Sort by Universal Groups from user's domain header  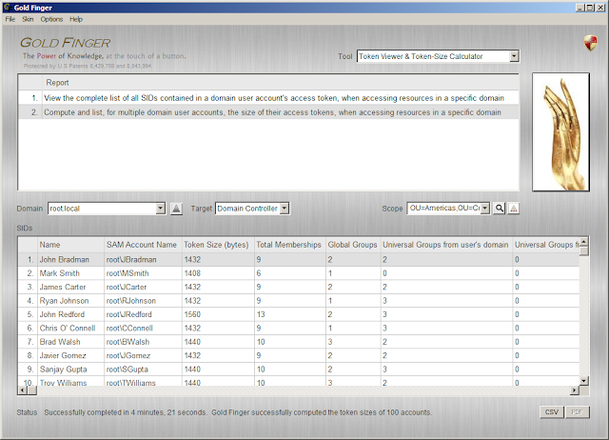(x=446, y=245)
